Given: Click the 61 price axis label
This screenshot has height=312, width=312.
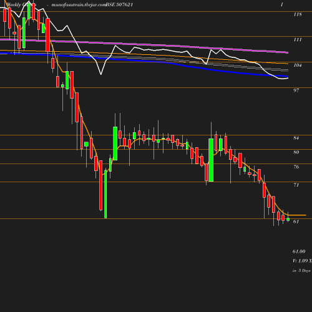Looking at the screenshot, I should point(296,222).
